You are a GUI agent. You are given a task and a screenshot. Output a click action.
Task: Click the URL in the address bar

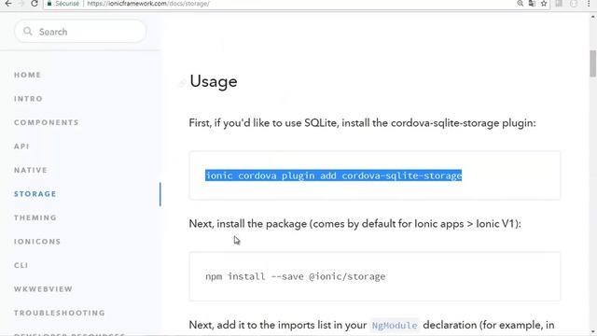pyautogui.click(x=148, y=4)
